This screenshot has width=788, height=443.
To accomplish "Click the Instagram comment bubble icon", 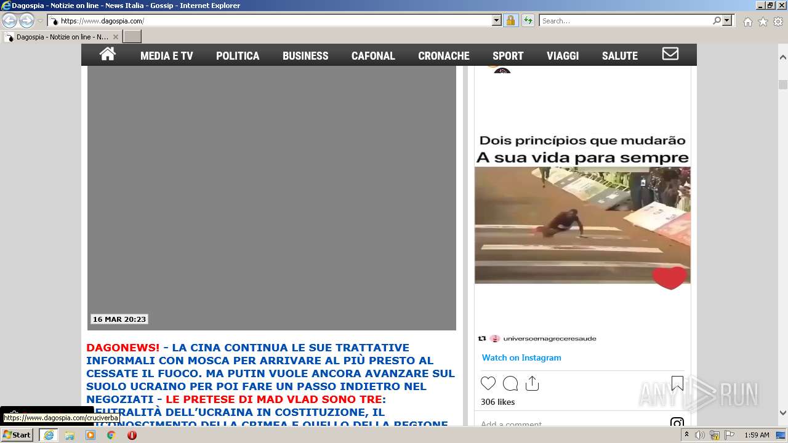I will tap(510, 384).
